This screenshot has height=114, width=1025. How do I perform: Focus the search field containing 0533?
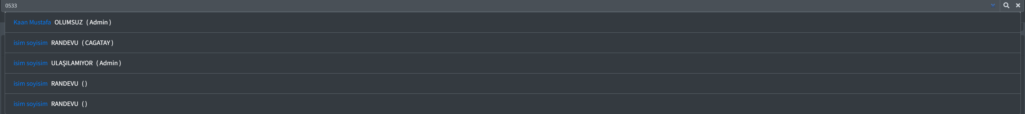[497, 6]
